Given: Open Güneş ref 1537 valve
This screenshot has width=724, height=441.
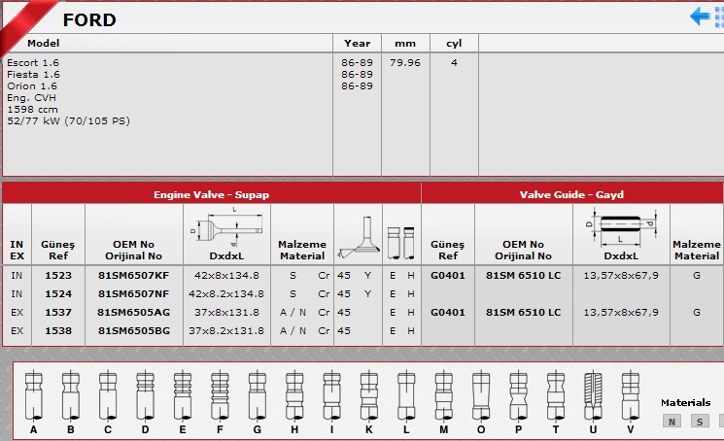Looking at the screenshot, I should coord(58,313).
